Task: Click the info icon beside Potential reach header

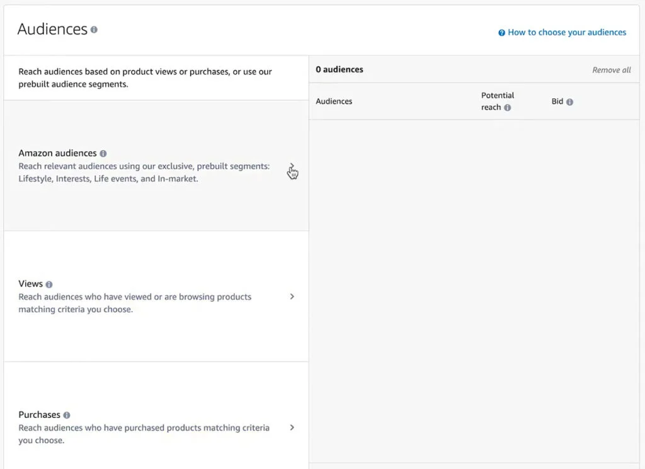Action: (x=508, y=107)
